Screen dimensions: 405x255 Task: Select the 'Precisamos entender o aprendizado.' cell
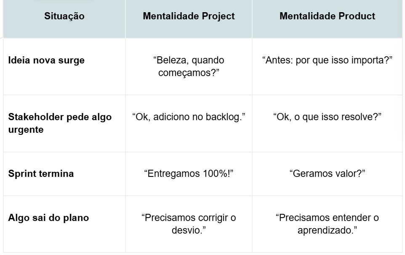click(327, 224)
